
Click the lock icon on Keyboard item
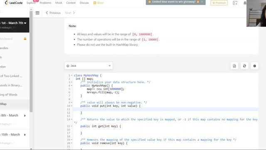25,39
